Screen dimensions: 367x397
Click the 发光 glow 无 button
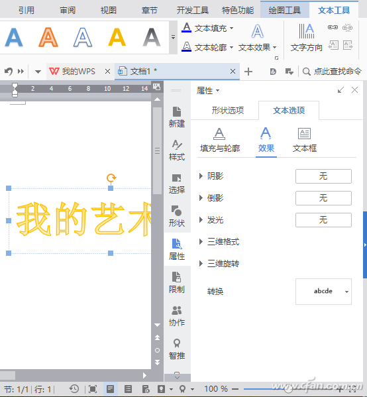[323, 220]
